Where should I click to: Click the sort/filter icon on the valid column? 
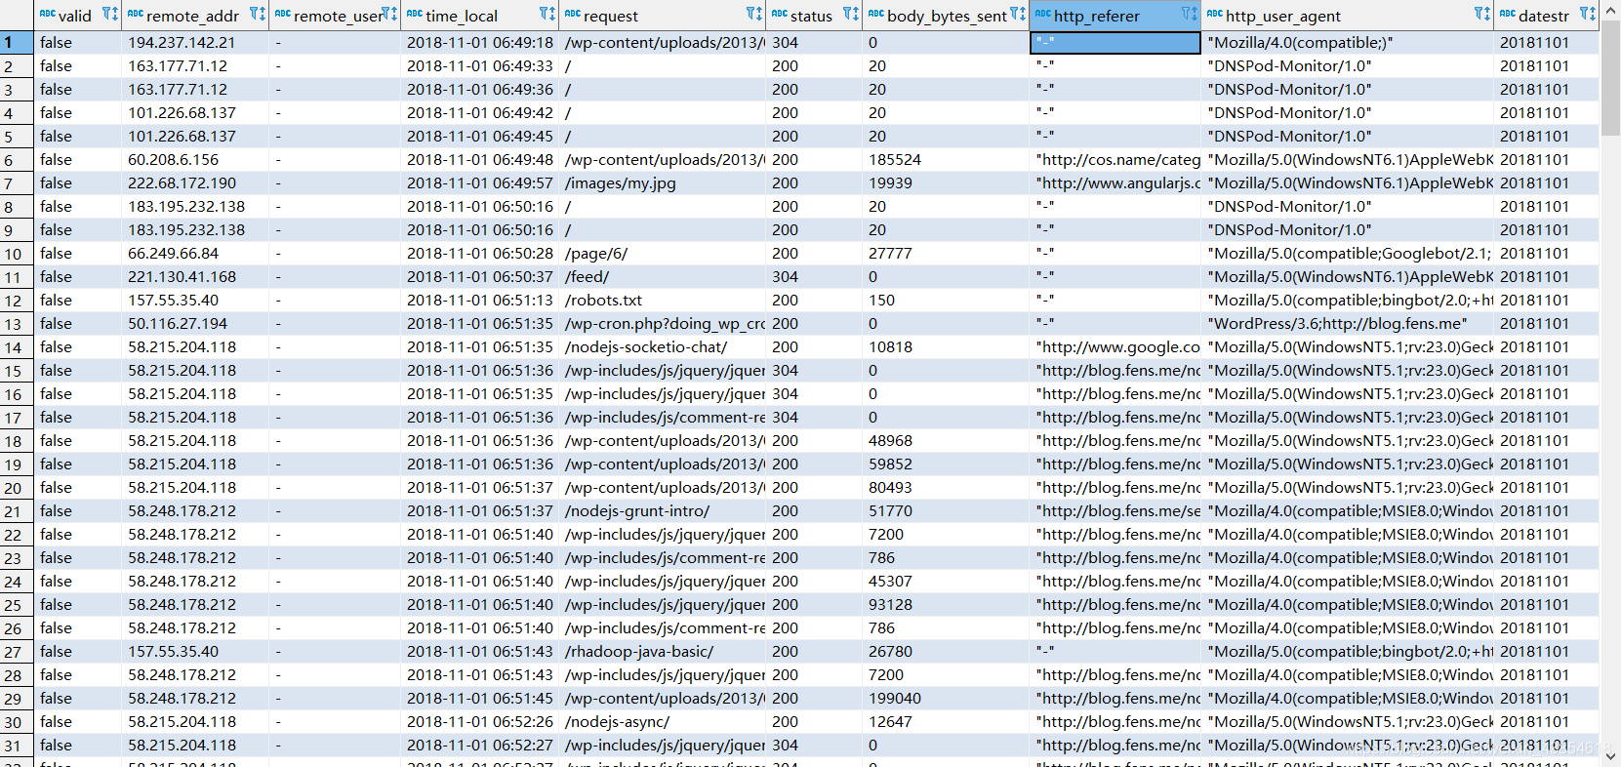tap(110, 15)
